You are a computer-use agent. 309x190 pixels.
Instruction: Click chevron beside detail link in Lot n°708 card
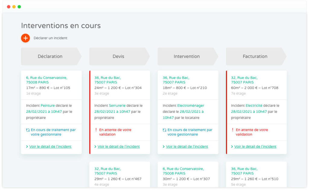click(232, 147)
